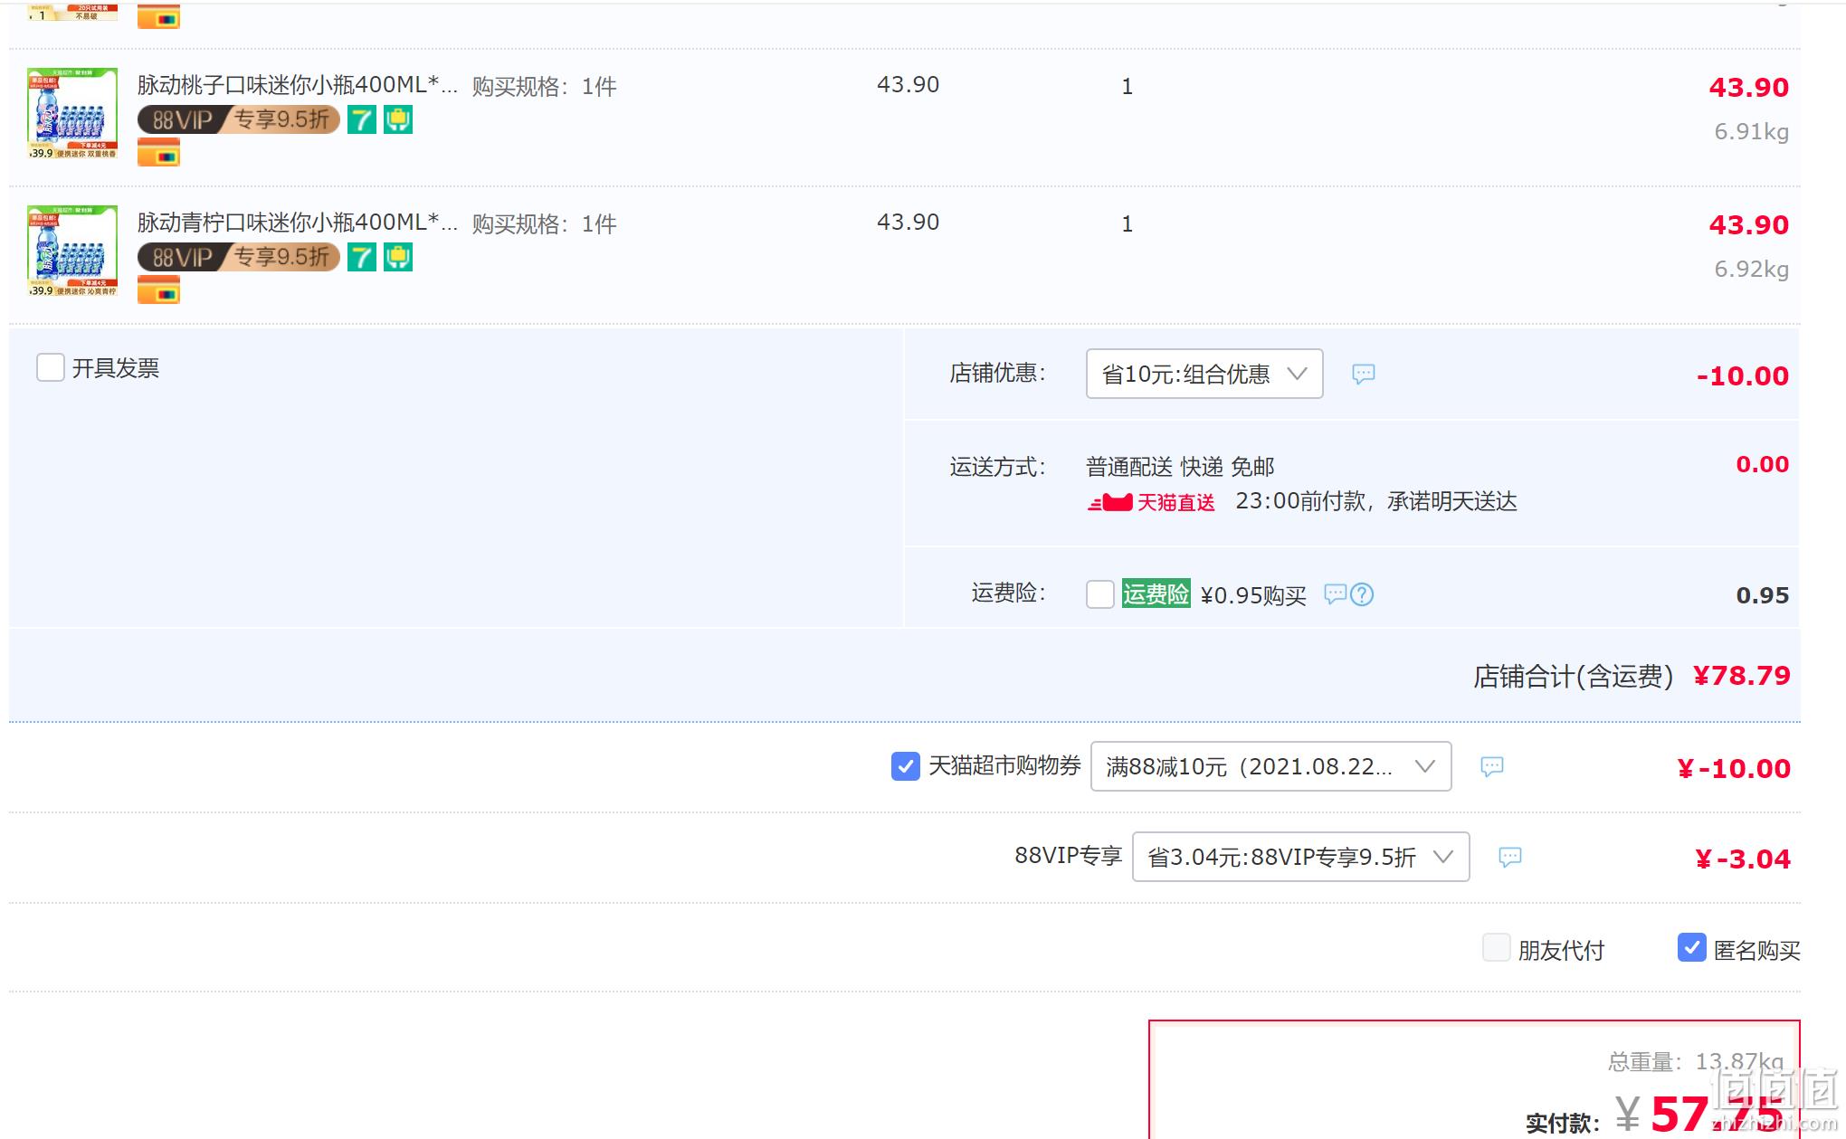1846x1139 pixels.
Task: Click the comment icon beside 店铺优惠 dropdown
Action: (1364, 374)
